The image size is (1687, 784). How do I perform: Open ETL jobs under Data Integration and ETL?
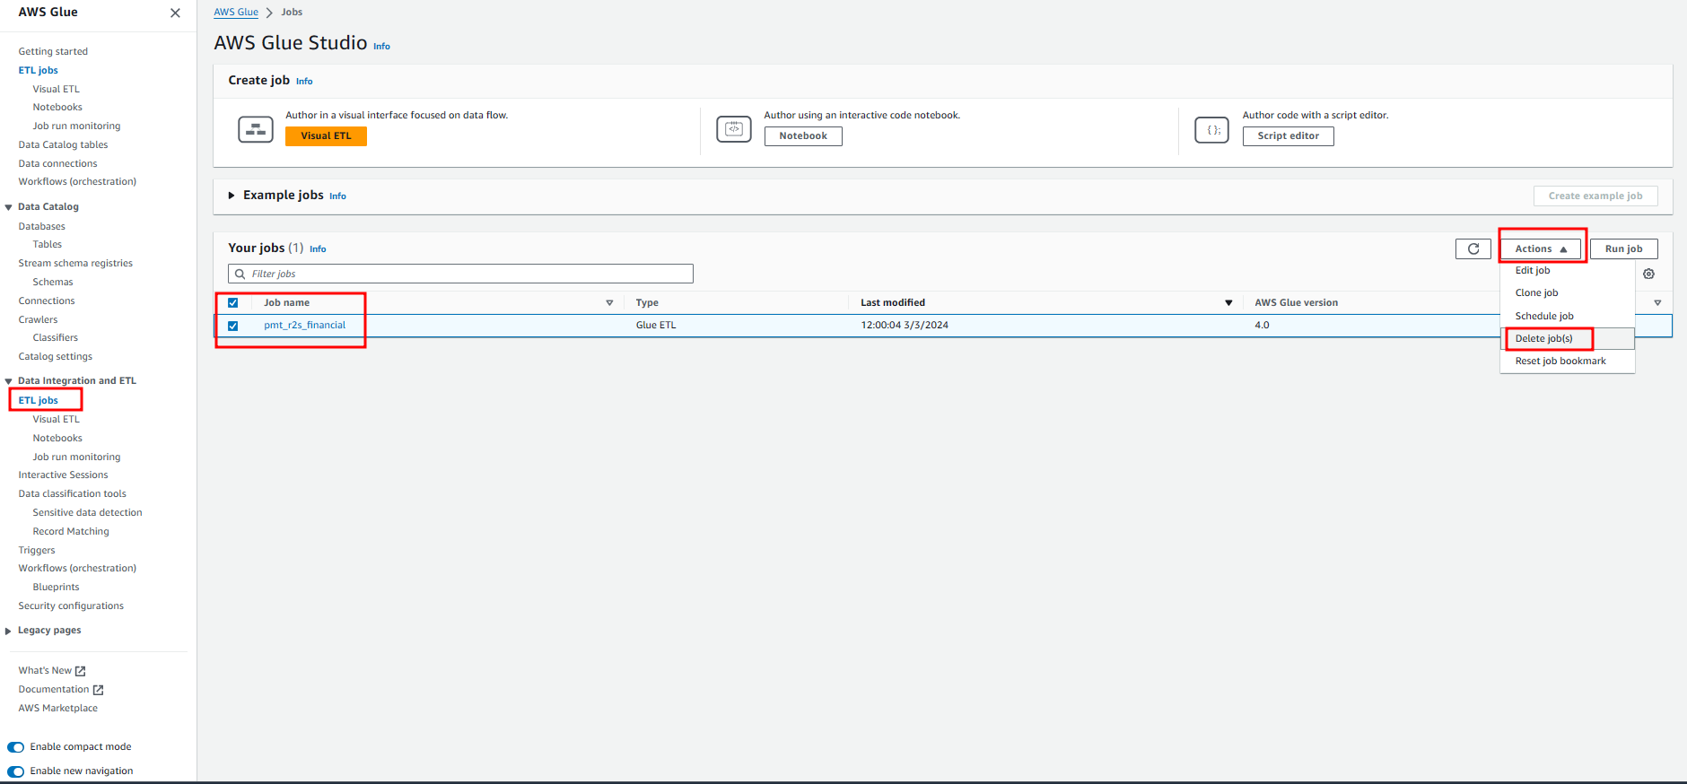[x=38, y=401]
